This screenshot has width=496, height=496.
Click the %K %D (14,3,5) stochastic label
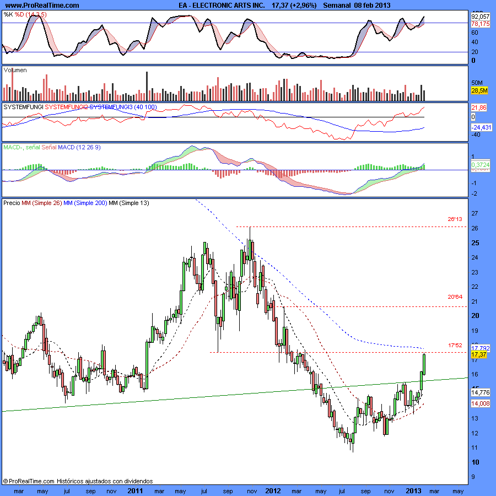[25, 14]
